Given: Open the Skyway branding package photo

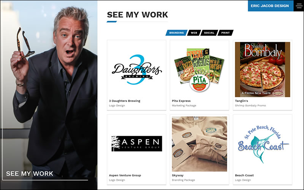Looking at the screenshot, I should click(199, 144).
